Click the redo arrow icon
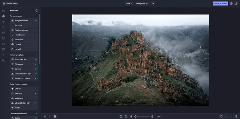Viewport: 240px width, 119px height. pos(231,117)
